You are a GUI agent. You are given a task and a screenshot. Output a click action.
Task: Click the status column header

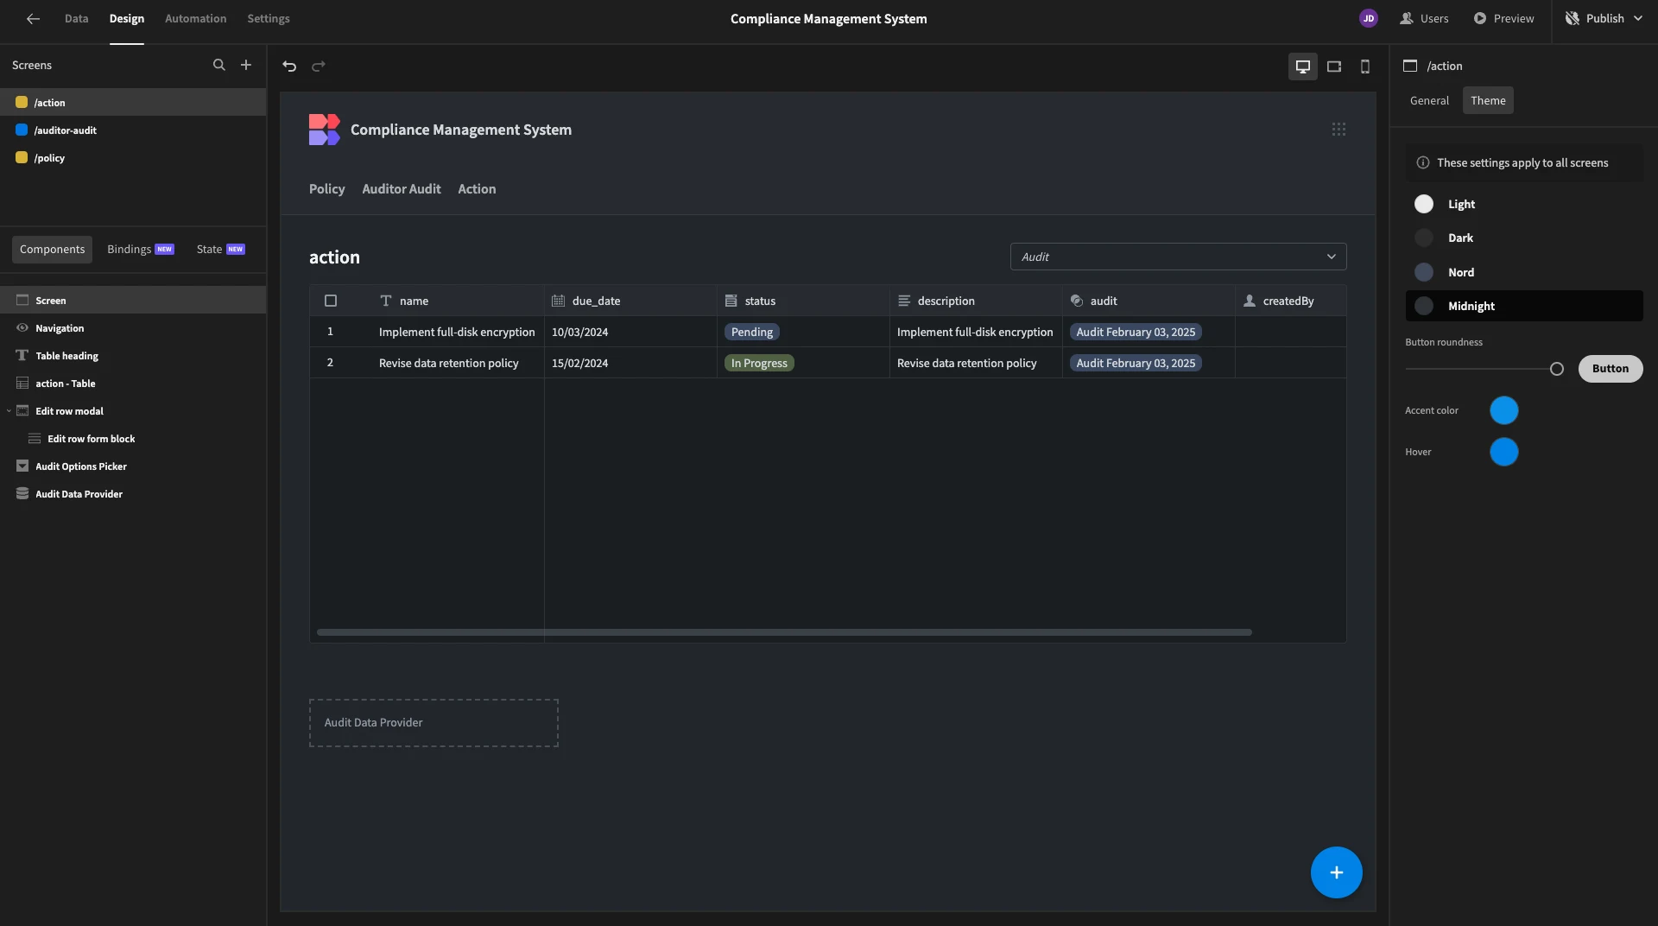(803, 301)
